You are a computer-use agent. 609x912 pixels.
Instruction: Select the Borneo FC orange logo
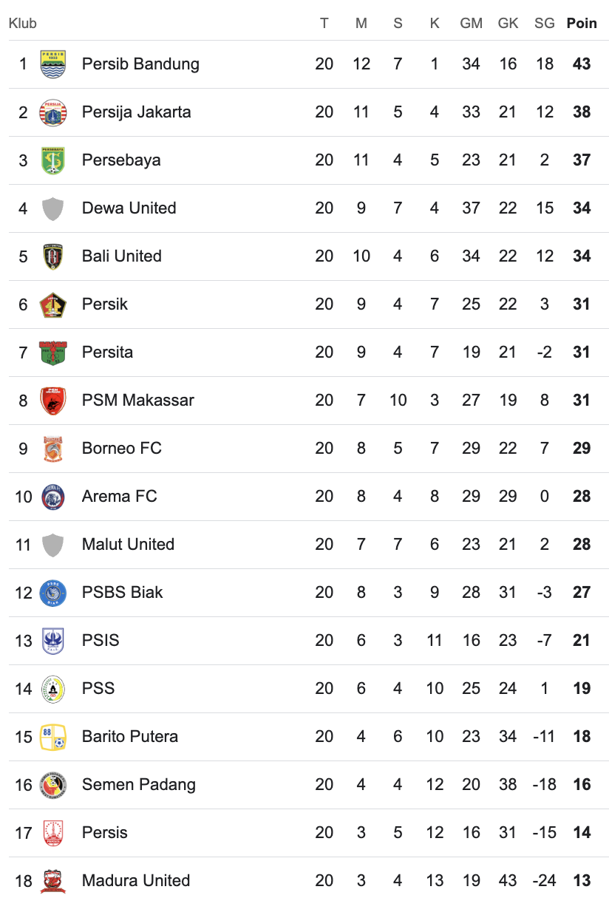pos(53,449)
